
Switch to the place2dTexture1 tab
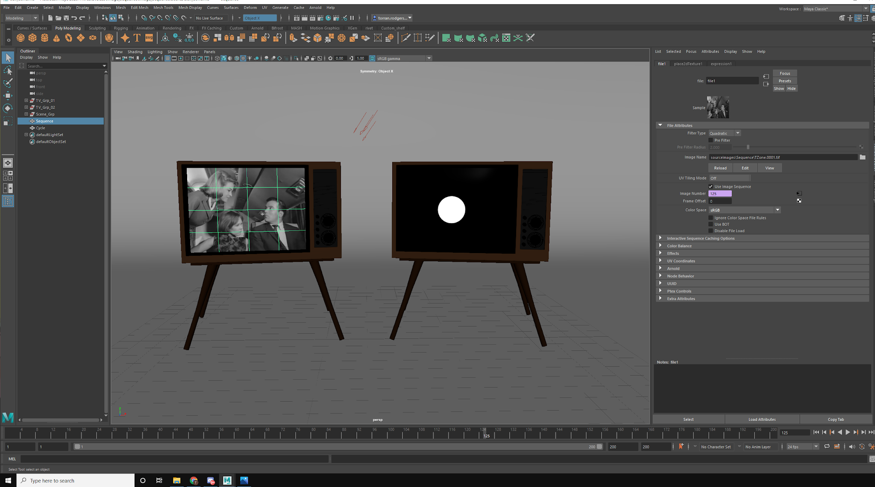pyautogui.click(x=689, y=64)
